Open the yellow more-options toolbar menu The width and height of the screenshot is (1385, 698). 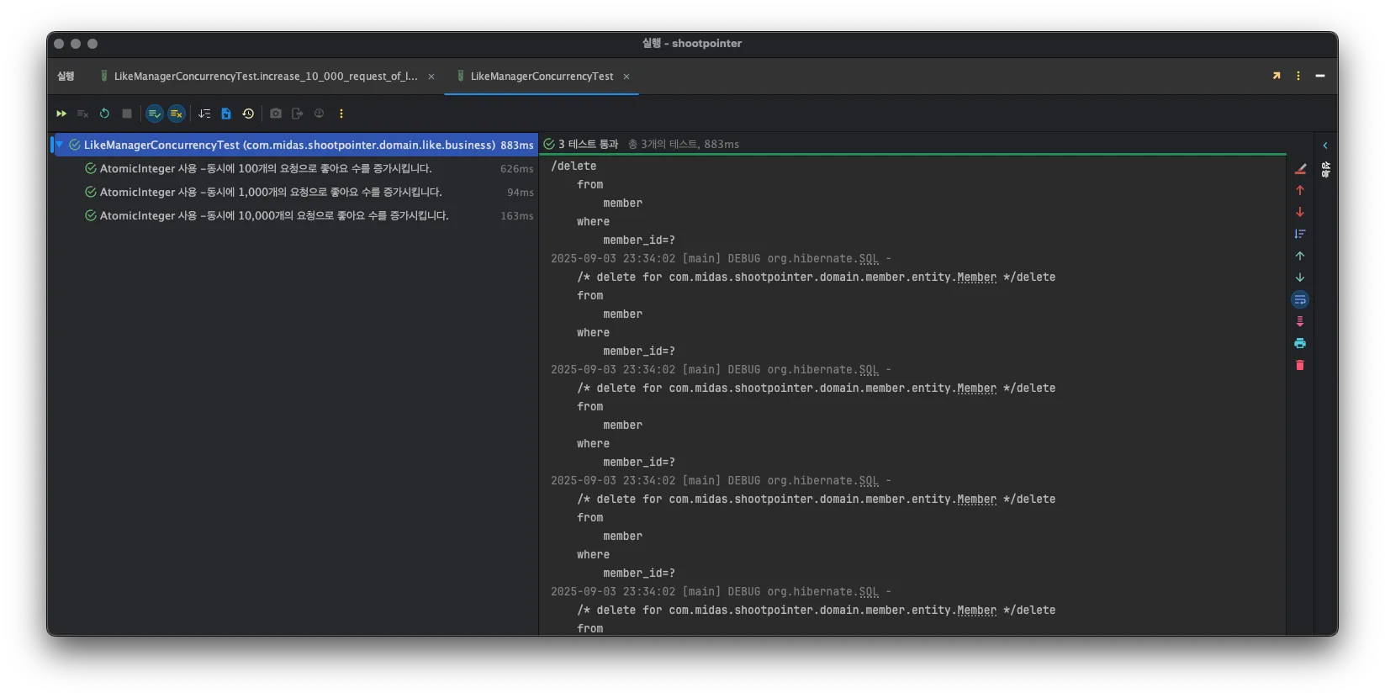click(x=341, y=114)
